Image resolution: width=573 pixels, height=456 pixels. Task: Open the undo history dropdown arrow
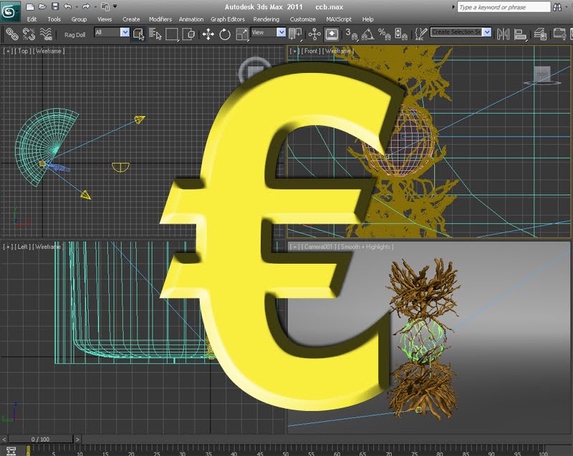click(77, 6)
